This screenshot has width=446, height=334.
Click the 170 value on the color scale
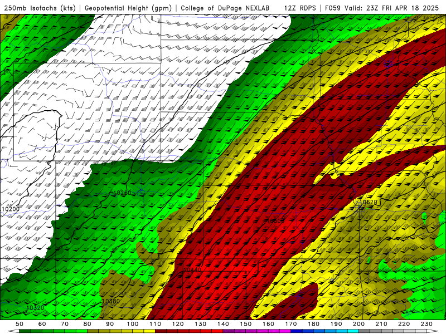tap(291, 324)
